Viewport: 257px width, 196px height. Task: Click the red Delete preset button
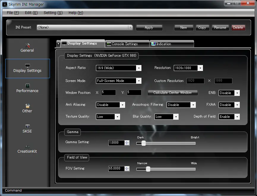pyautogui.click(x=238, y=28)
